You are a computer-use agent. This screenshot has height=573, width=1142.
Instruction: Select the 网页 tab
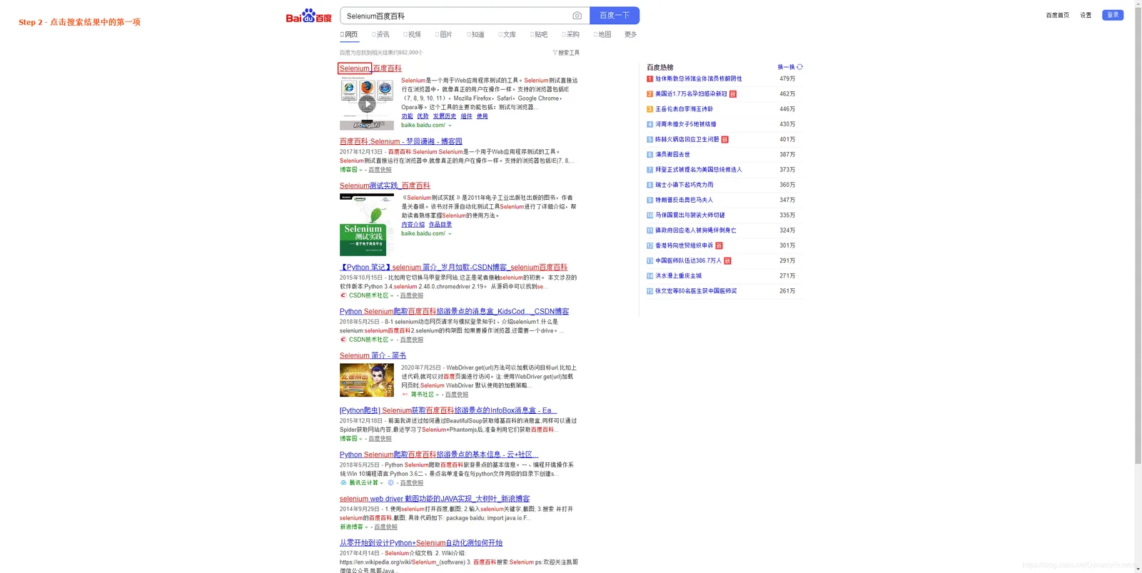349,34
